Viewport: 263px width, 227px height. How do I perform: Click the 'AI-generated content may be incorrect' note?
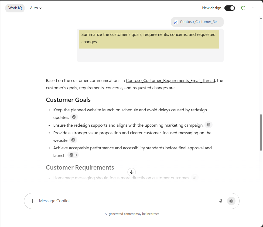point(132,214)
